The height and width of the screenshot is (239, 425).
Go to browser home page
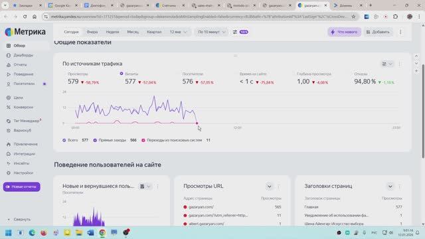35,17
